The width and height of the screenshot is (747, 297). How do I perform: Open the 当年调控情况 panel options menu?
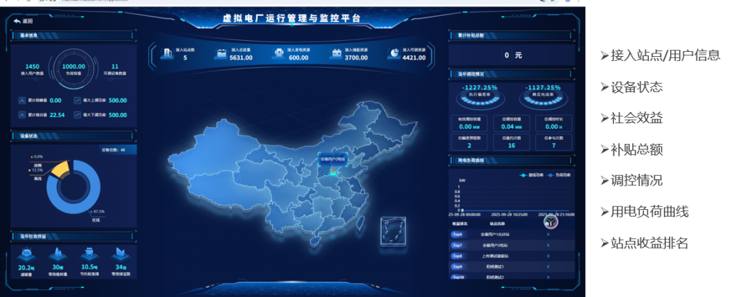point(571,73)
